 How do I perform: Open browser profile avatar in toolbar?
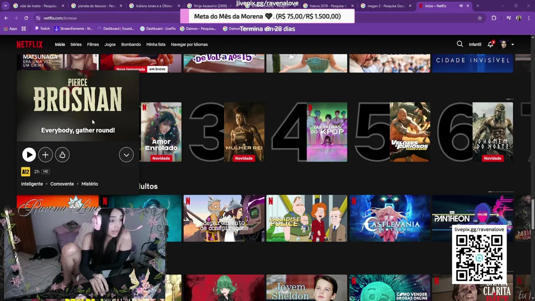click(519, 18)
